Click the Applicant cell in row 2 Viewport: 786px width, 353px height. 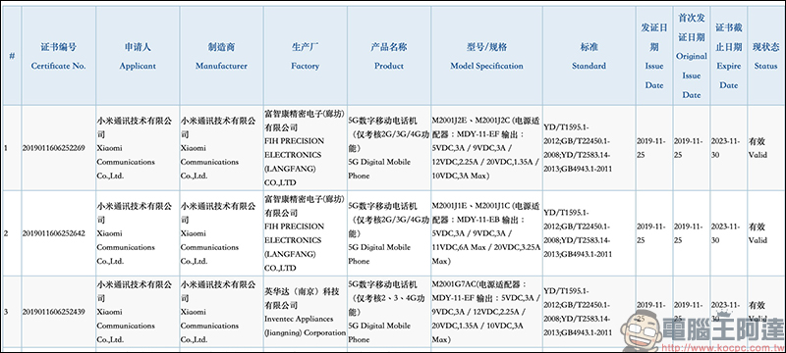tap(138, 233)
